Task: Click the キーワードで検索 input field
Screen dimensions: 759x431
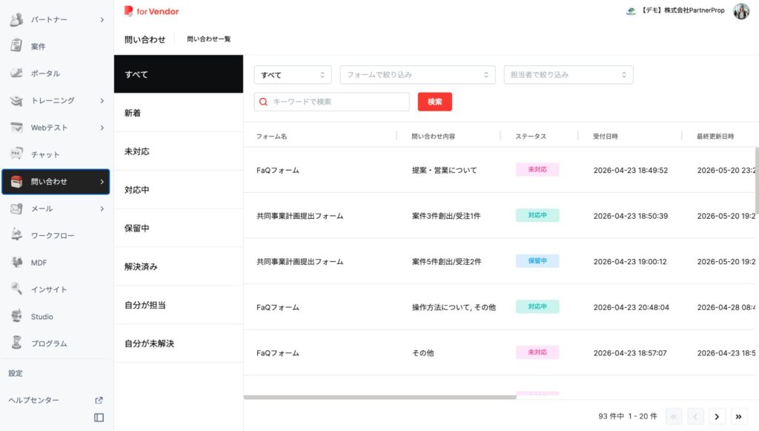Action: coord(331,102)
